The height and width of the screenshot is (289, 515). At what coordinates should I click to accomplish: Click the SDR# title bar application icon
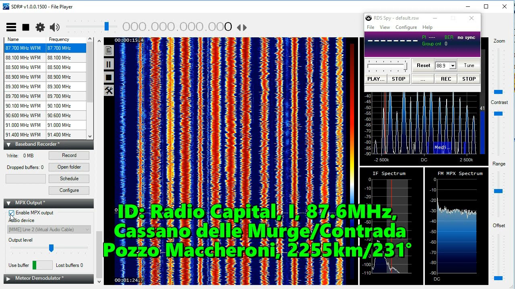(x=6, y=6)
